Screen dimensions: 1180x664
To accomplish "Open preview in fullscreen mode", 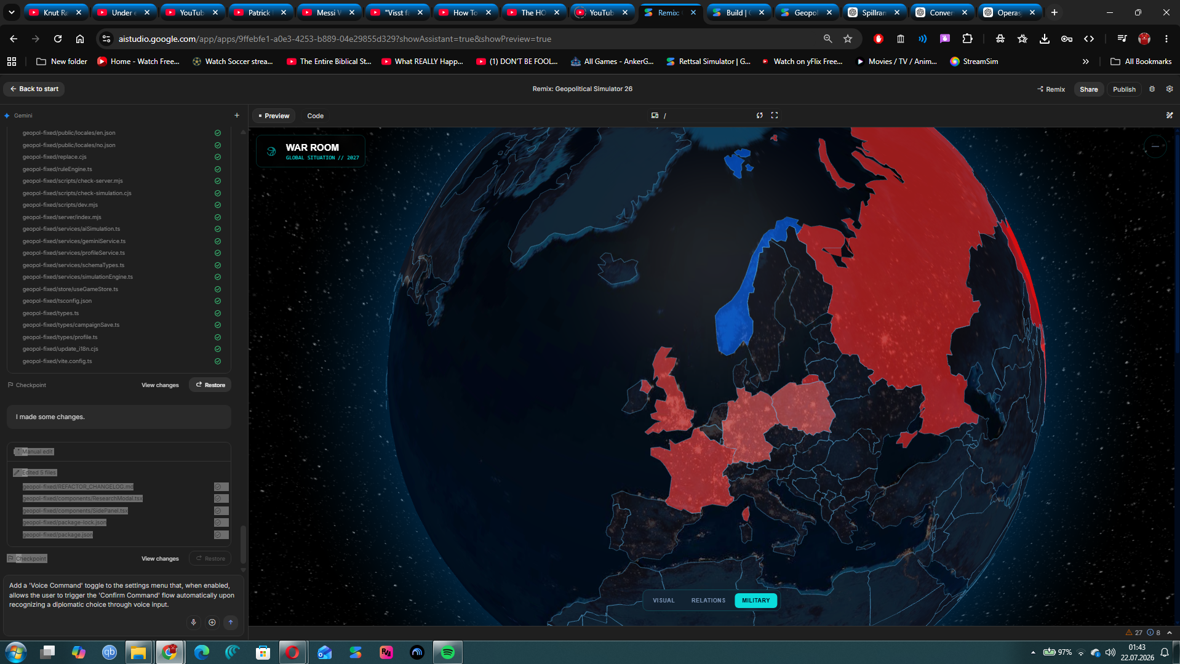I will click(x=775, y=115).
